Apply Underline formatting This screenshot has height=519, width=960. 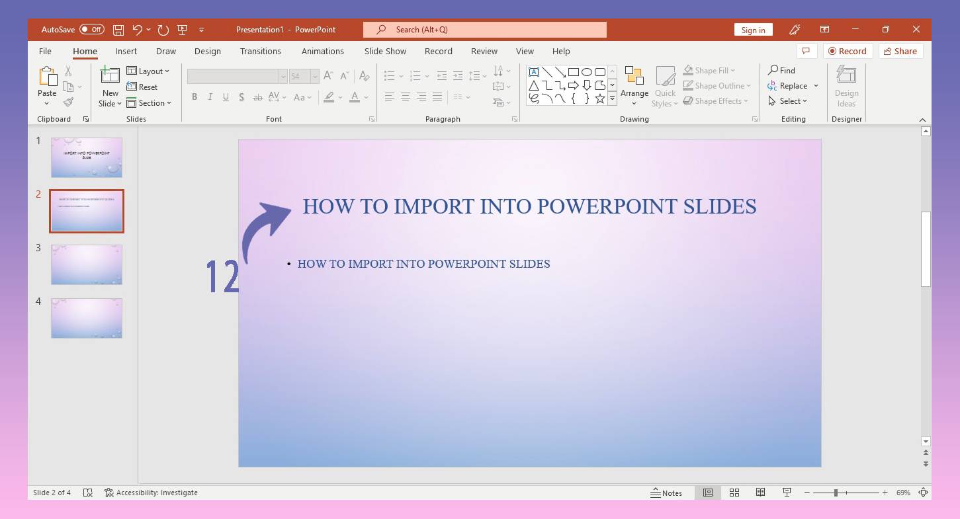(226, 97)
